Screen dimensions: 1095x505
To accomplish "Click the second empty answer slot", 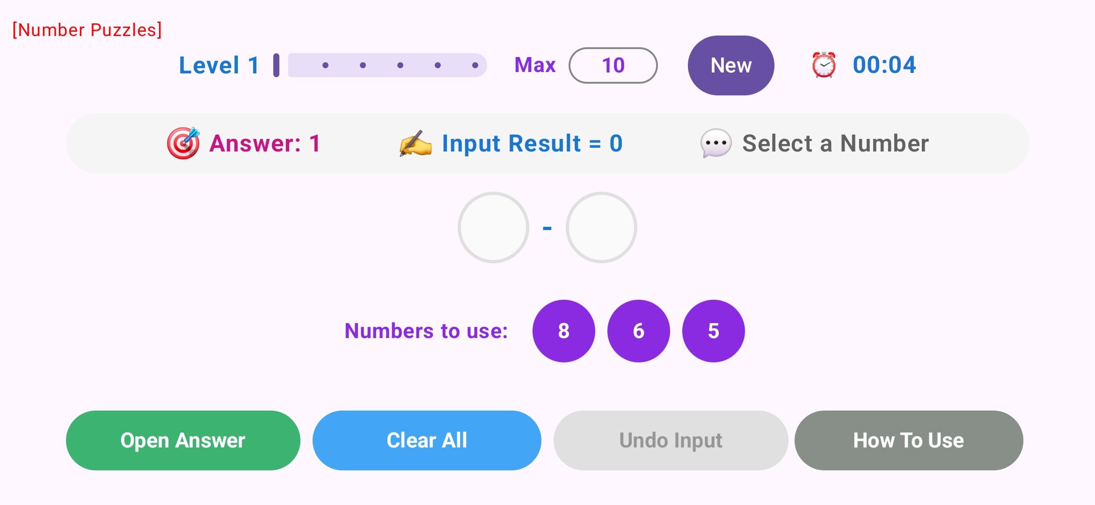I will pyautogui.click(x=601, y=228).
